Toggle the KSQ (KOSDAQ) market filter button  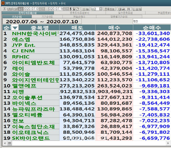[21, 9]
